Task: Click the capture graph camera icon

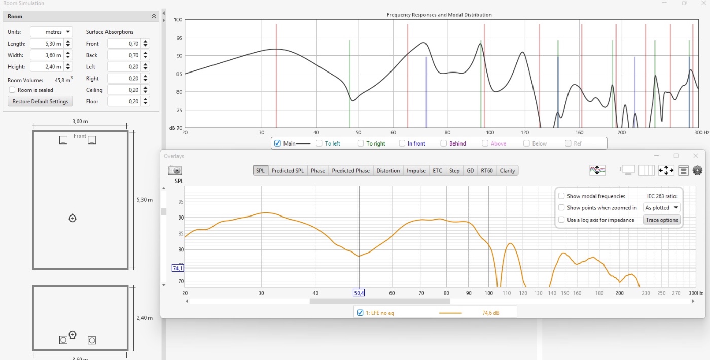Action: click(x=175, y=171)
